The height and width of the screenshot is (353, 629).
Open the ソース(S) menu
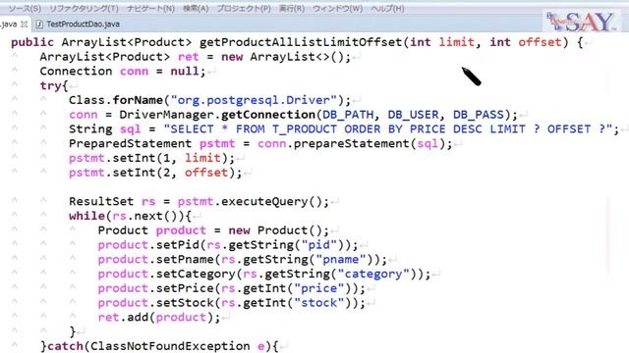(x=25, y=9)
